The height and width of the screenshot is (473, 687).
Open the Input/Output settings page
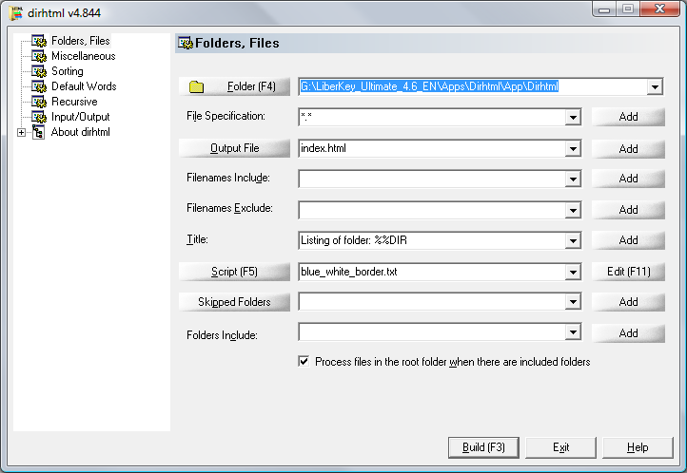(x=80, y=117)
